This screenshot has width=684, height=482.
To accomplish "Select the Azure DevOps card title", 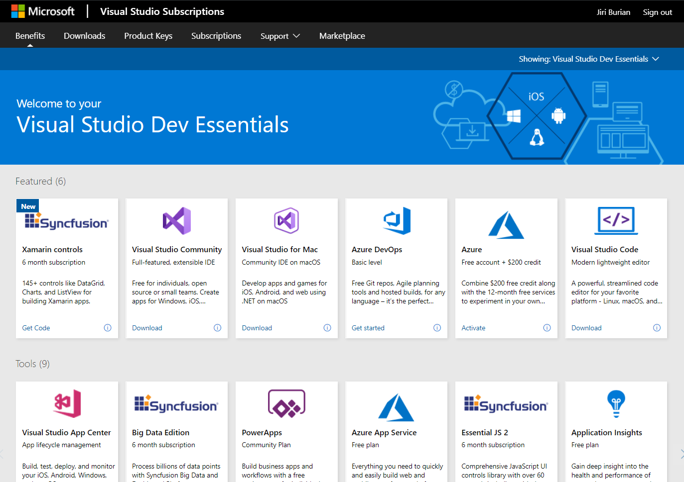I will (377, 250).
